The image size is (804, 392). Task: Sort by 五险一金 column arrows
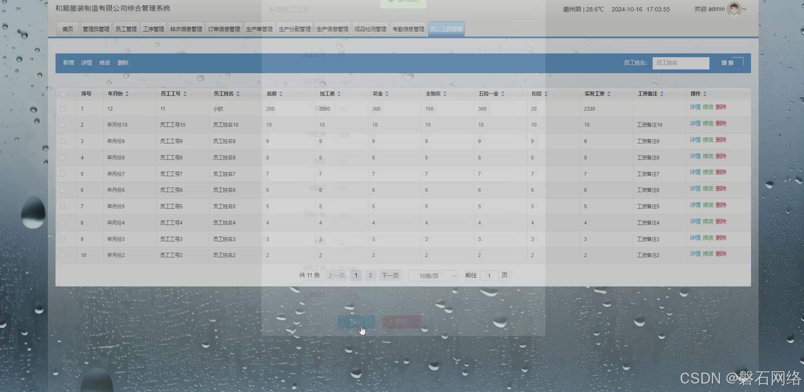(503, 94)
